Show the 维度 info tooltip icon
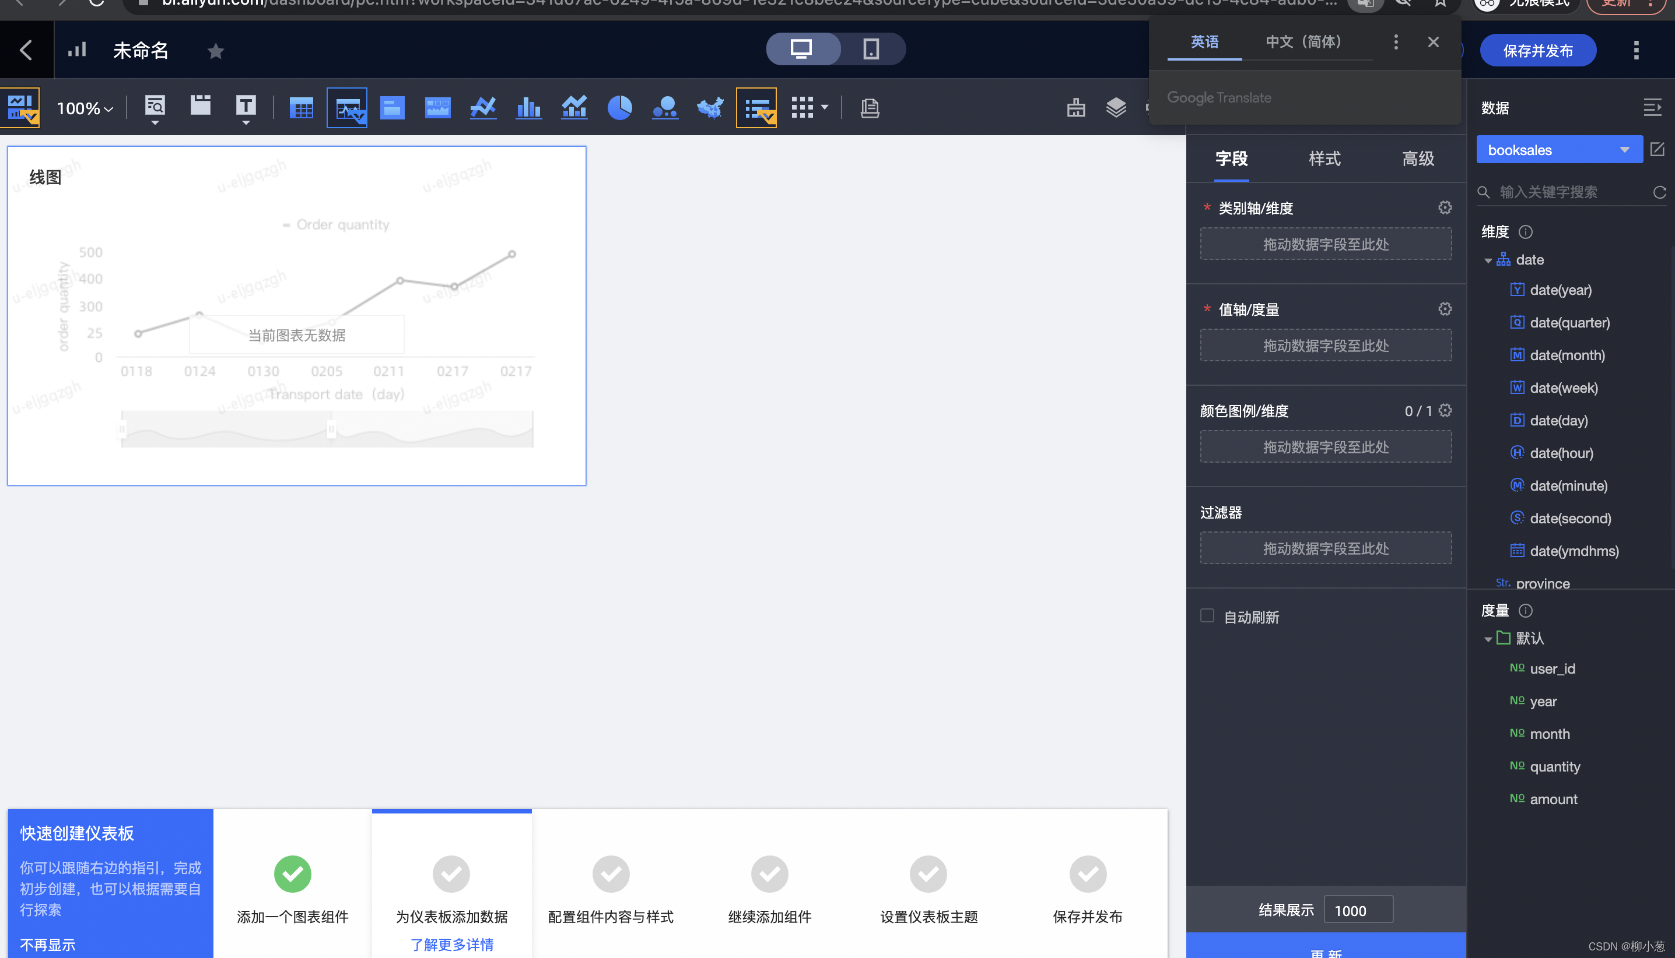 (x=1525, y=233)
